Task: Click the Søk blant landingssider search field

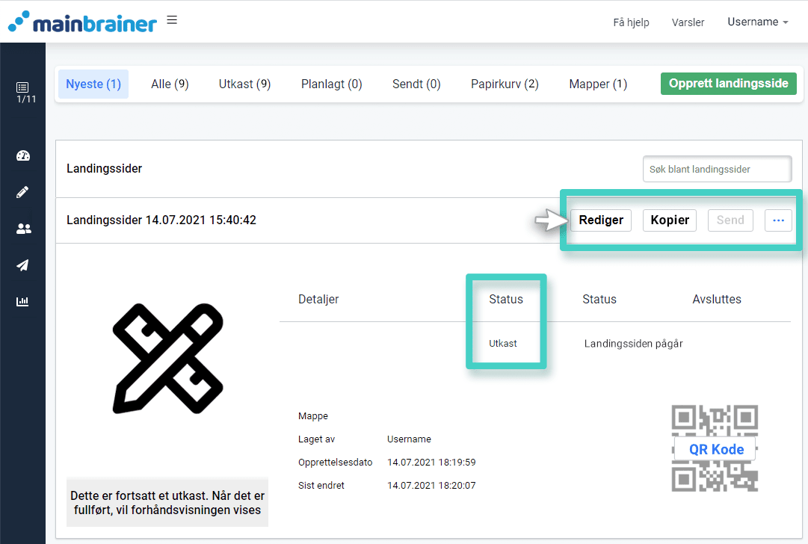Action: click(x=717, y=170)
